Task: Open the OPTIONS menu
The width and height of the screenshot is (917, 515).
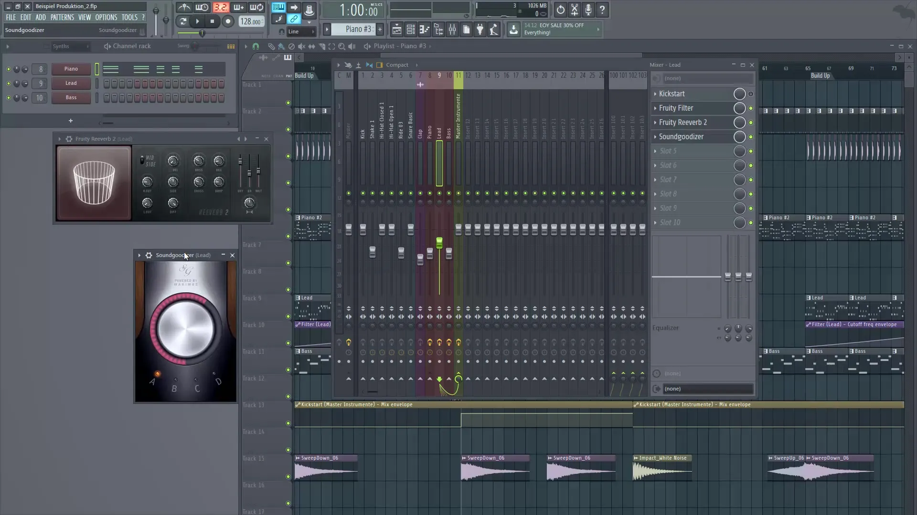Action: click(x=106, y=17)
